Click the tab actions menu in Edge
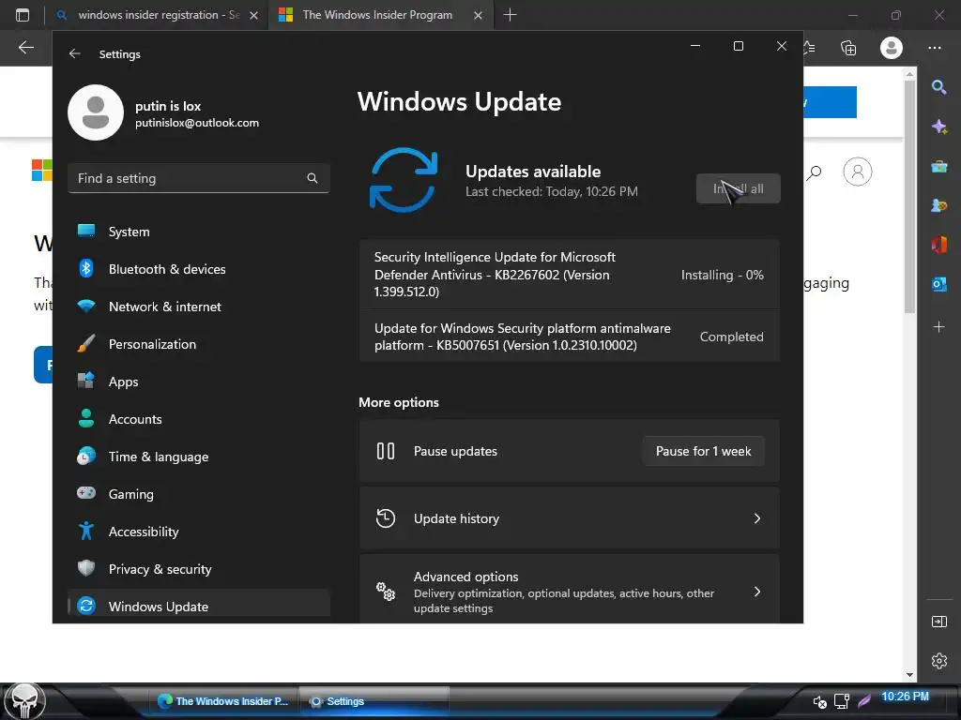This screenshot has width=961, height=720. (23, 15)
